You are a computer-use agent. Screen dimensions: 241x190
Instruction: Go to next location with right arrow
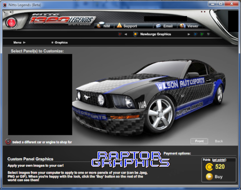pos(189,34)
